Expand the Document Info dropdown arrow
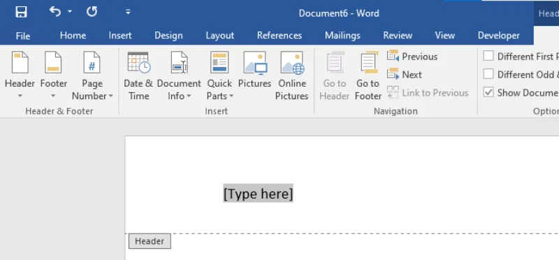The image size is (559, 260). coord(189,96)
